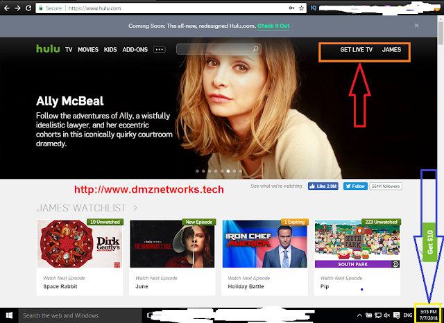Screen dimensions: 444x323
Task: Open the JAMES account menu
Action: (x=391, y=50)
